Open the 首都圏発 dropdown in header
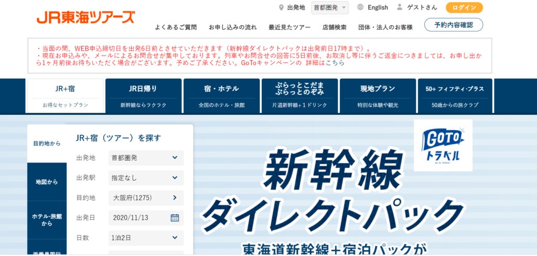This screenshot has width=537, height=256. 330,7
